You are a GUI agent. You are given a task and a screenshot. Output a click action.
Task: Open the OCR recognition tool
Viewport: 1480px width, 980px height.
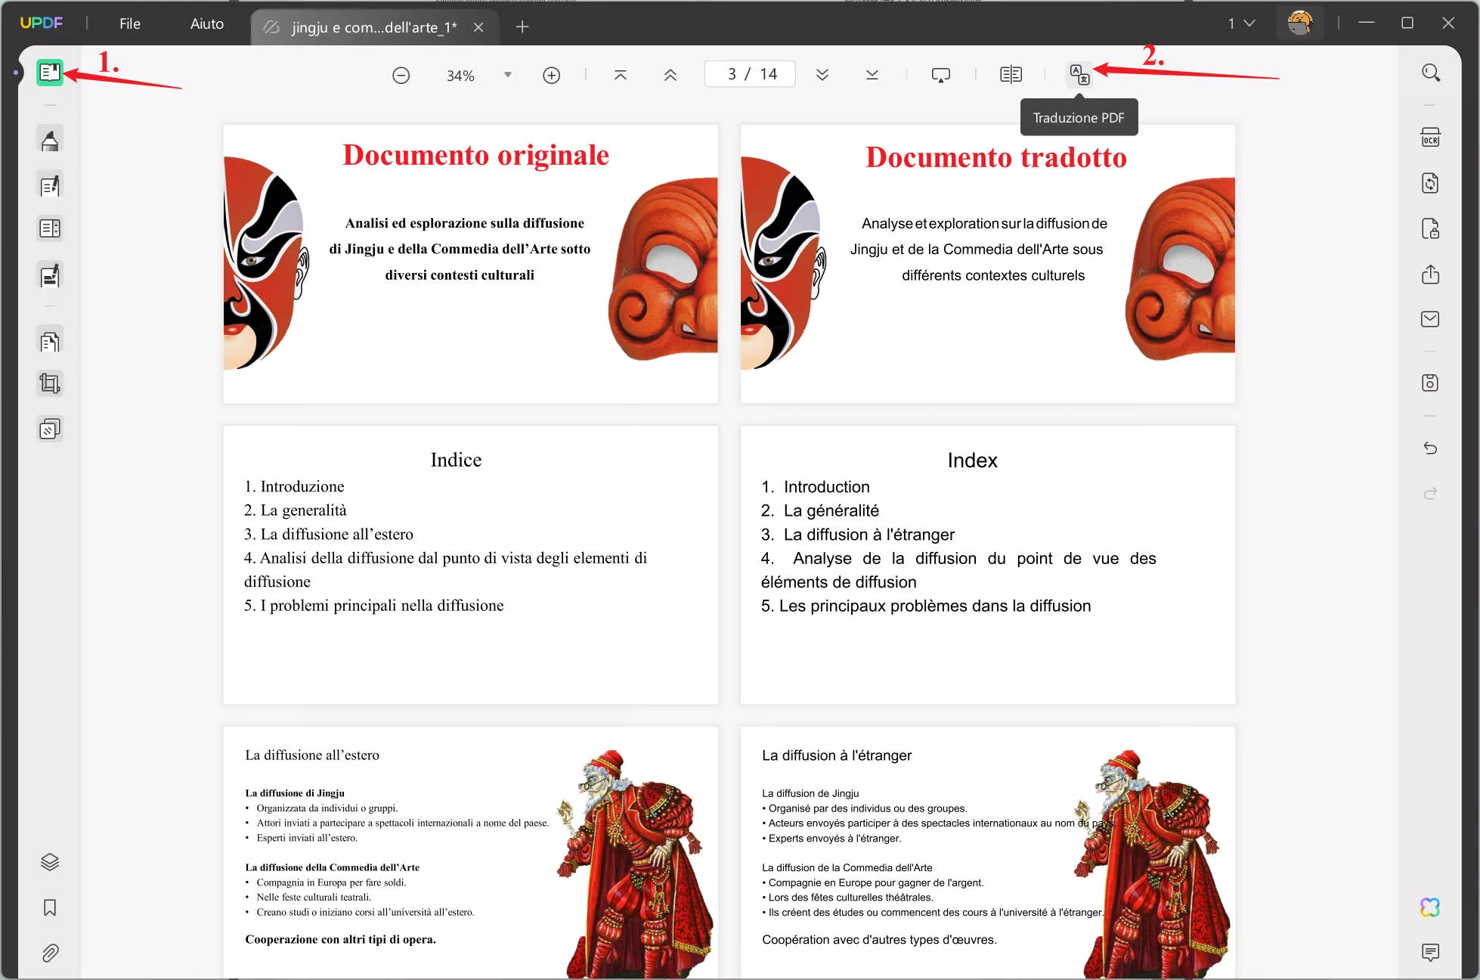pos(1430,138)
